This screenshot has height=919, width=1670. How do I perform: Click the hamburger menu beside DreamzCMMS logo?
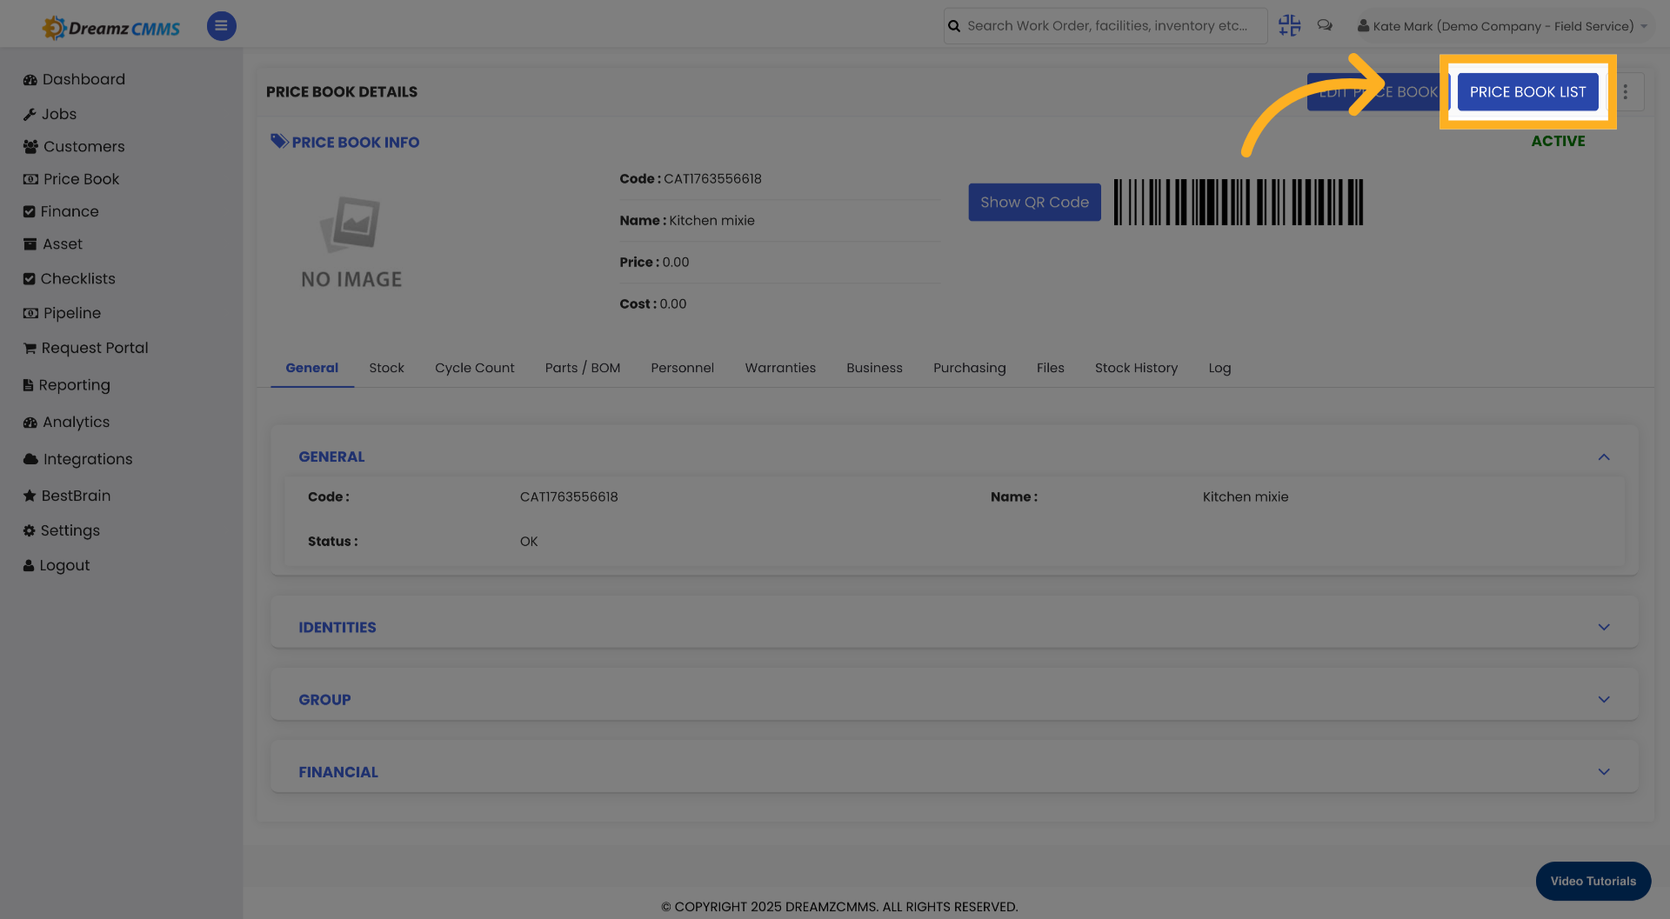point(221,25)
